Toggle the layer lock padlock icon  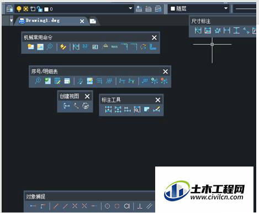point(40,9)
